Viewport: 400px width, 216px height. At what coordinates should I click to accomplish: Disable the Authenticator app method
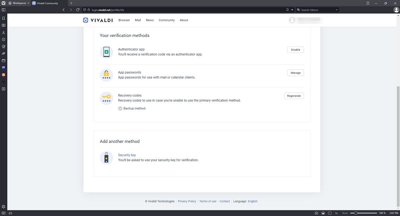(x=295, y=50)
